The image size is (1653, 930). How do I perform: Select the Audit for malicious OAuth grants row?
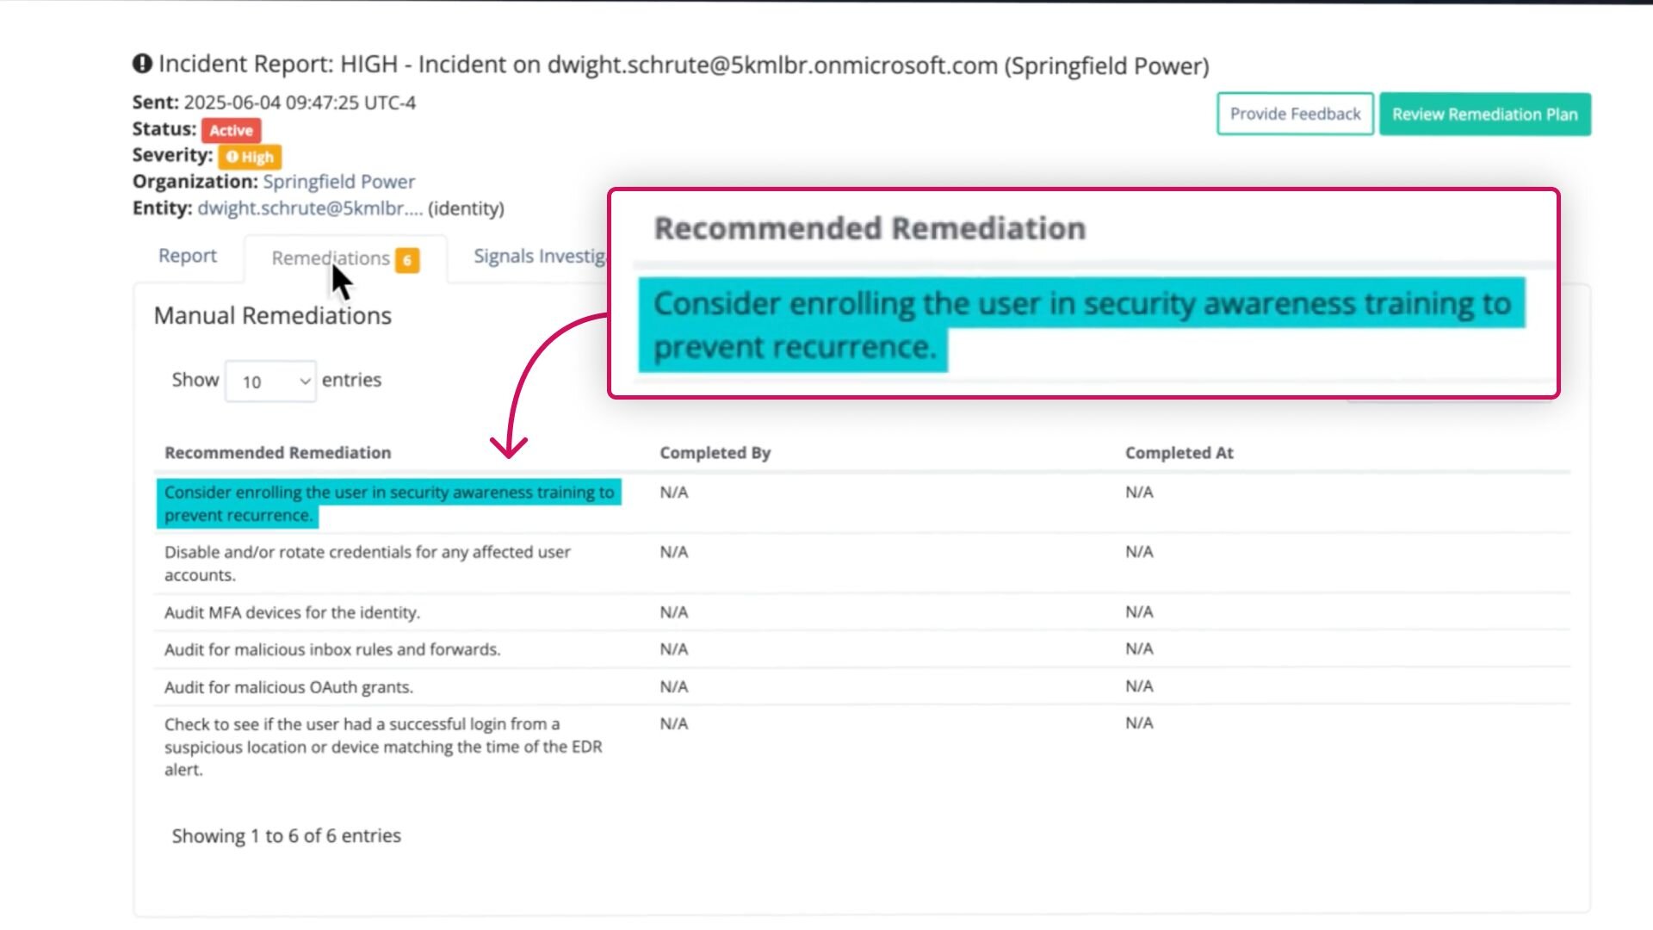(288, 687)
